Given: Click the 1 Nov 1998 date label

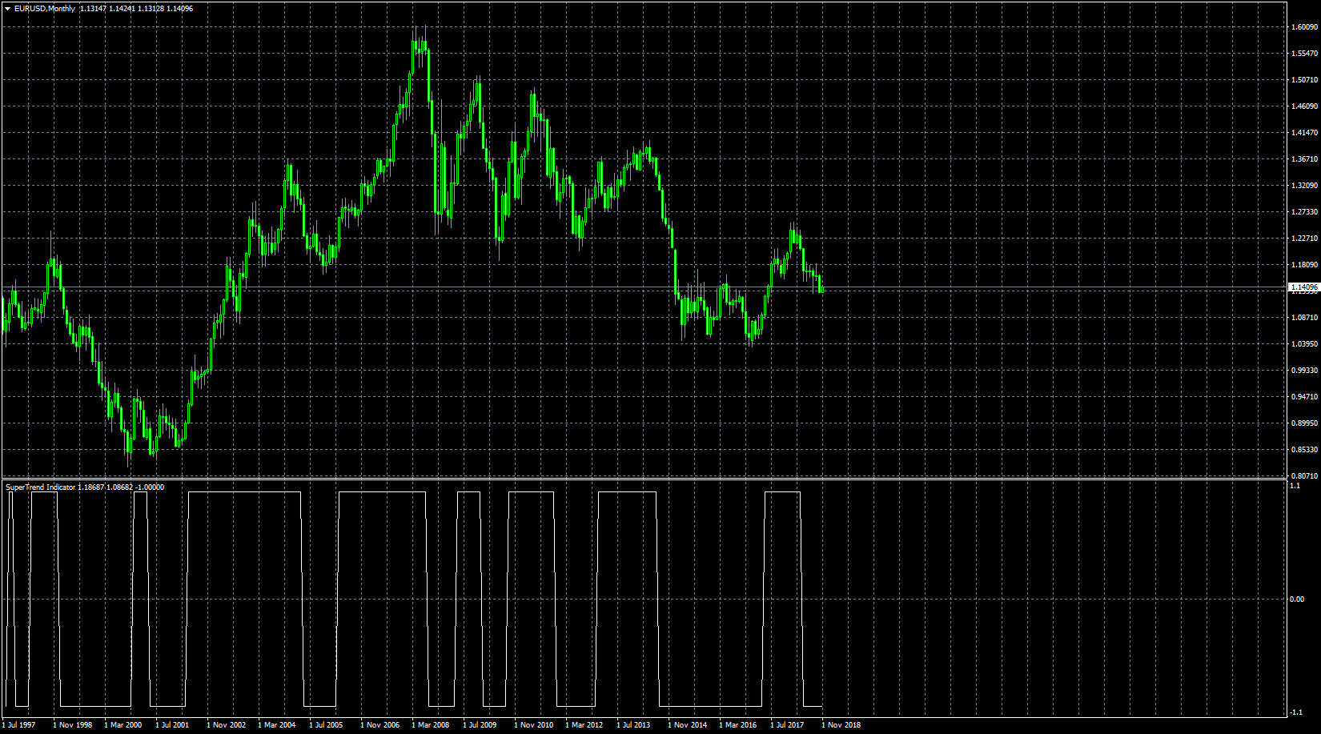Looking at the screenshot, I should 73,725.
